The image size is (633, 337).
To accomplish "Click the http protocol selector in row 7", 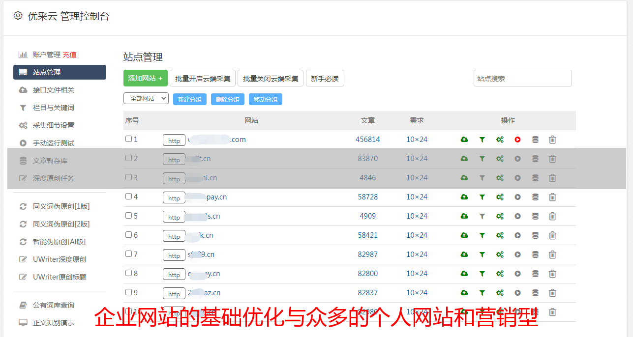I will pyautogui.click(x=174, y=255).
